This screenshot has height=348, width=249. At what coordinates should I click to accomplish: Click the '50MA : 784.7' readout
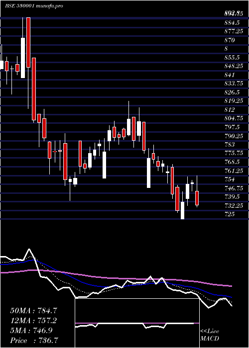tap(34, 311)
